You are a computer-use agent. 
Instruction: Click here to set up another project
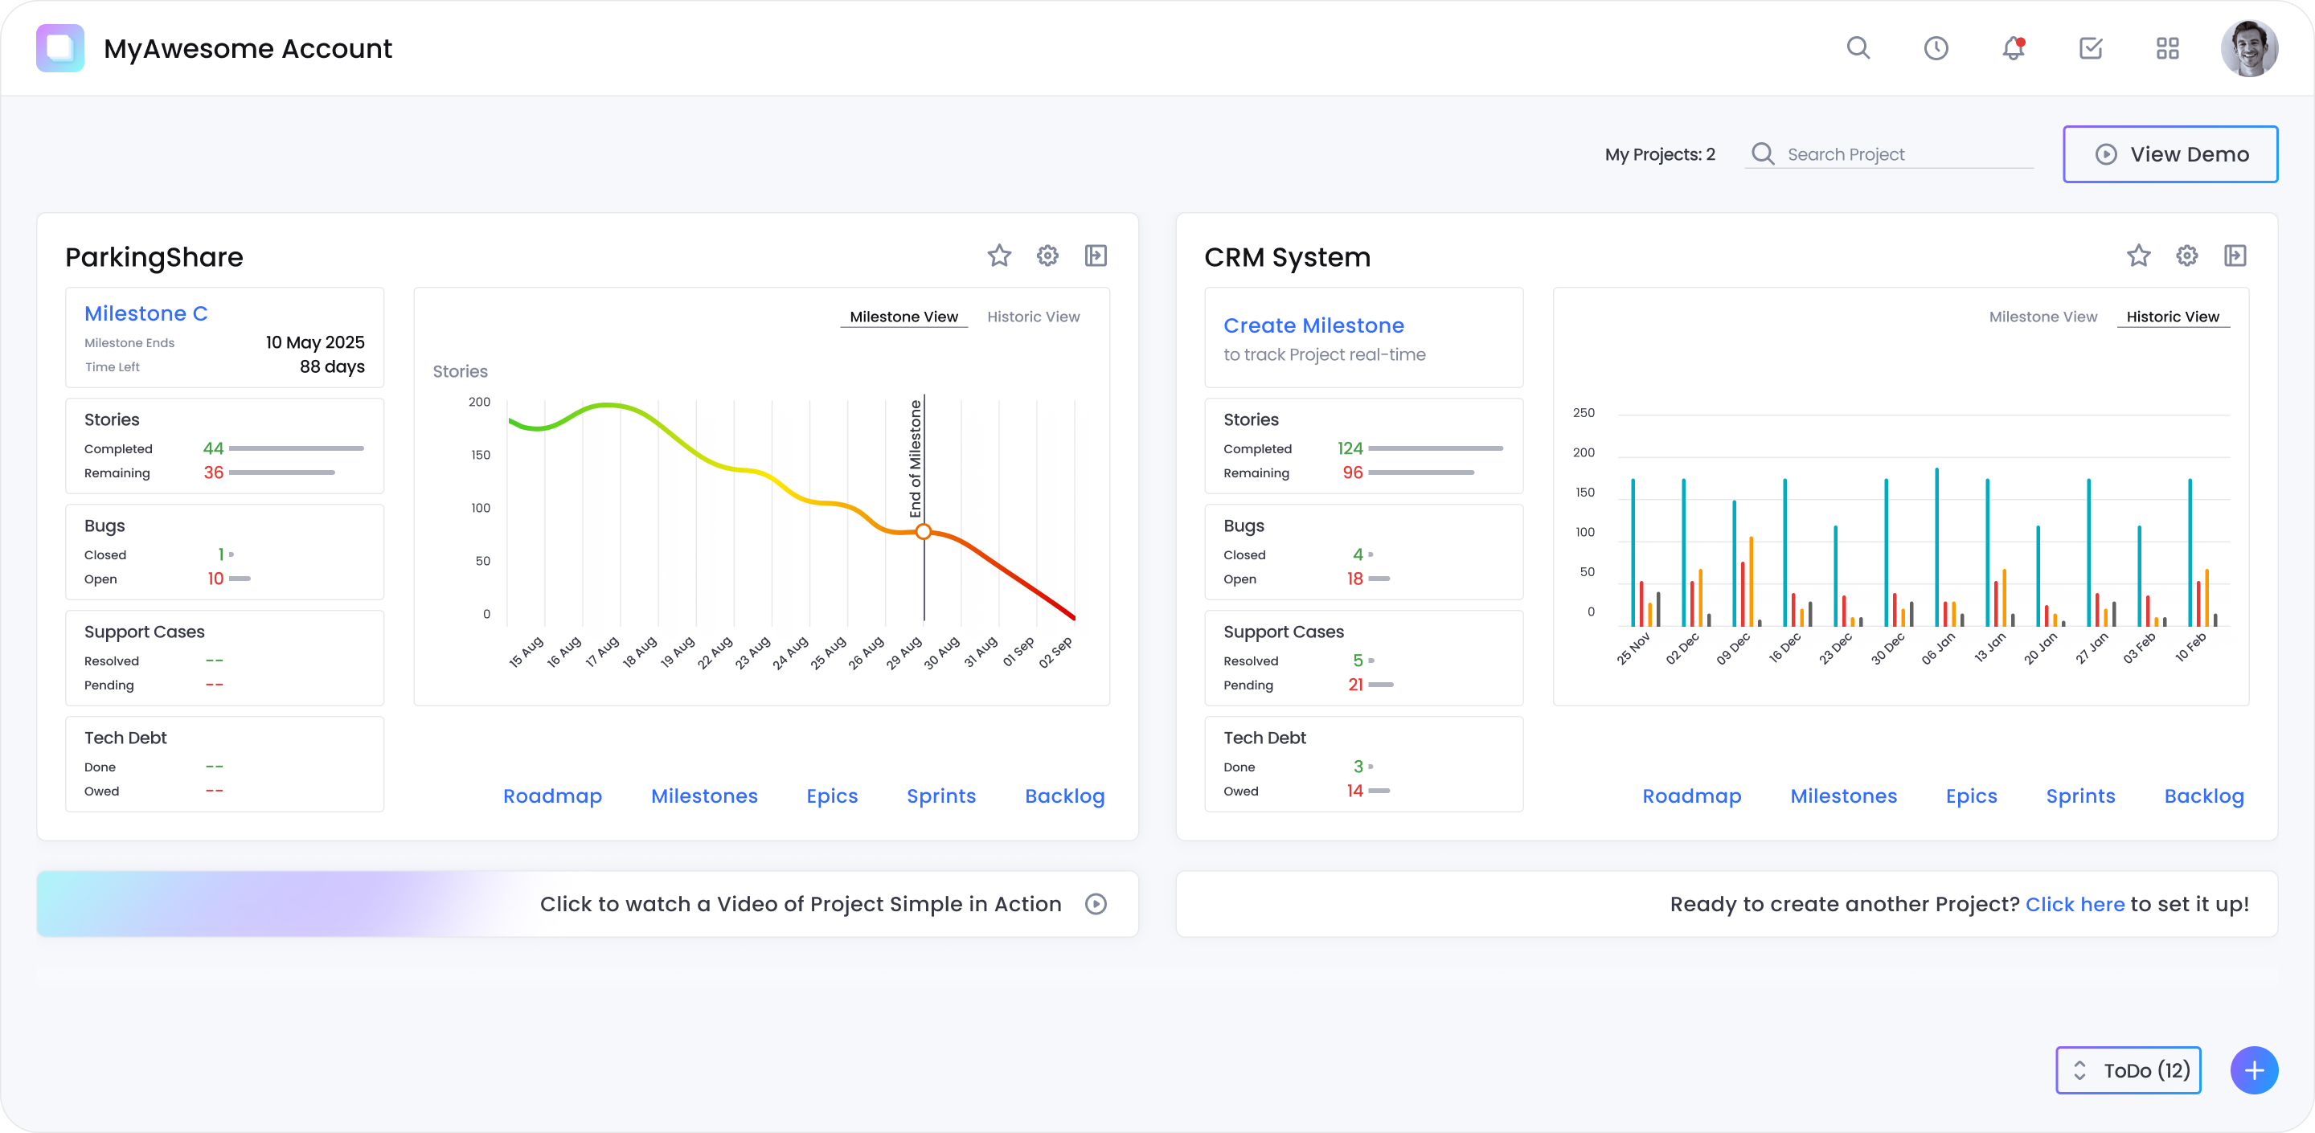click(2075, 905)
